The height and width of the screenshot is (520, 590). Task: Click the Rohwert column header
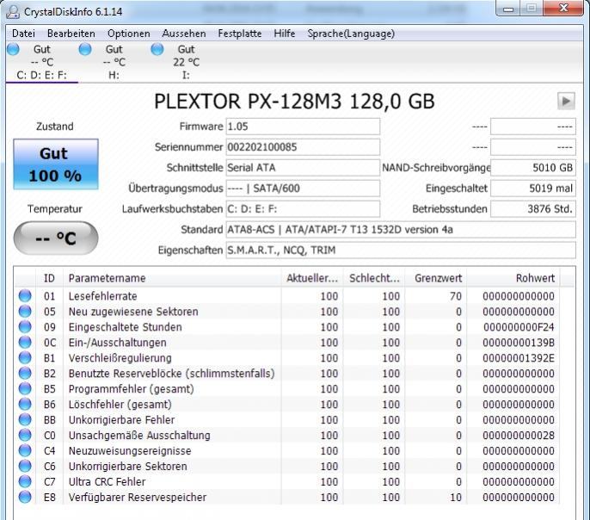513,278
